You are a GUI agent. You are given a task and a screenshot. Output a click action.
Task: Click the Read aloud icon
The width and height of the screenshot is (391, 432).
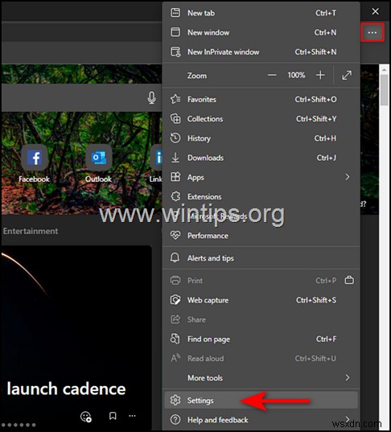click(175, 359)
